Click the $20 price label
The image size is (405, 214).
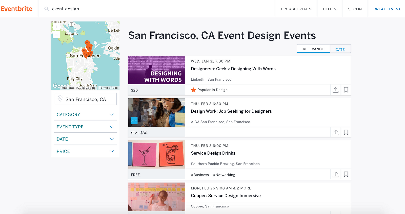134,90
